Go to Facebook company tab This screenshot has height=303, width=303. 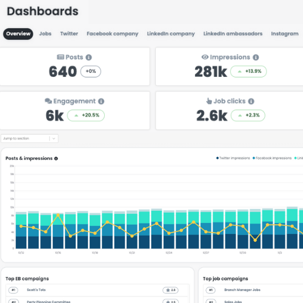coord(113,34)
